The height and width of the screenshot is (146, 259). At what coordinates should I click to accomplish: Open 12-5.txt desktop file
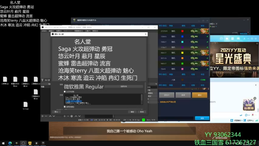coord(26,106)
